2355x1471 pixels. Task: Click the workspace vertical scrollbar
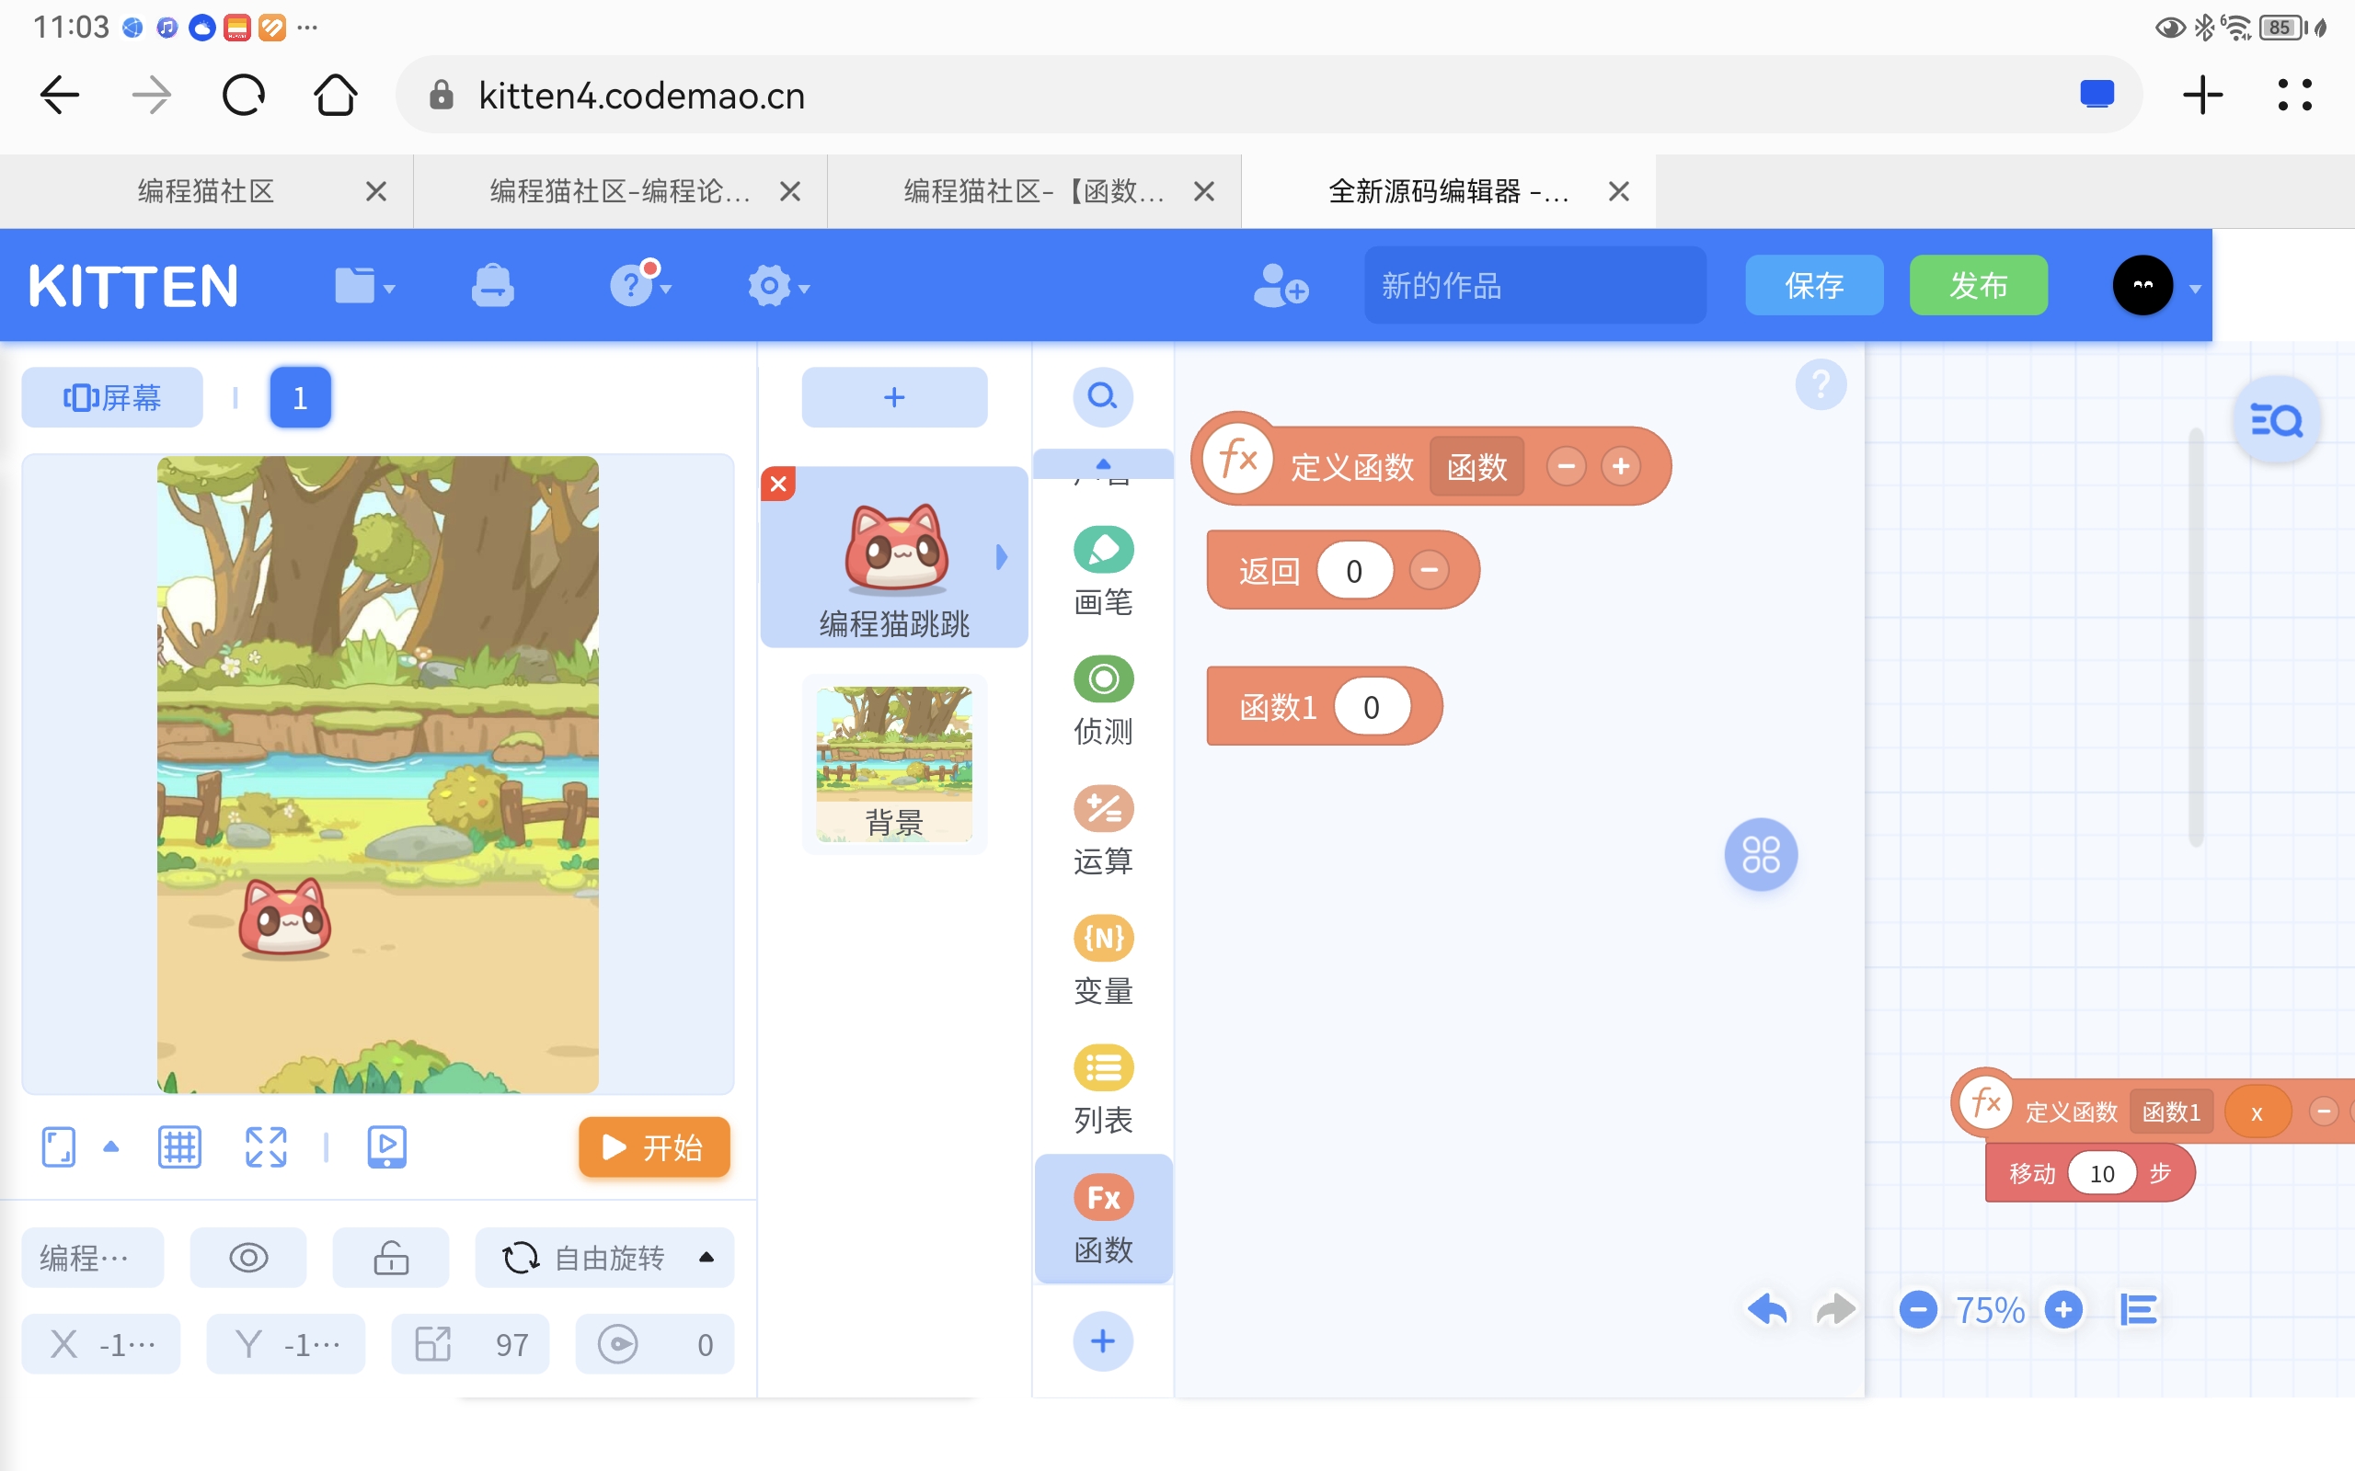click(x=2196, y=637)
